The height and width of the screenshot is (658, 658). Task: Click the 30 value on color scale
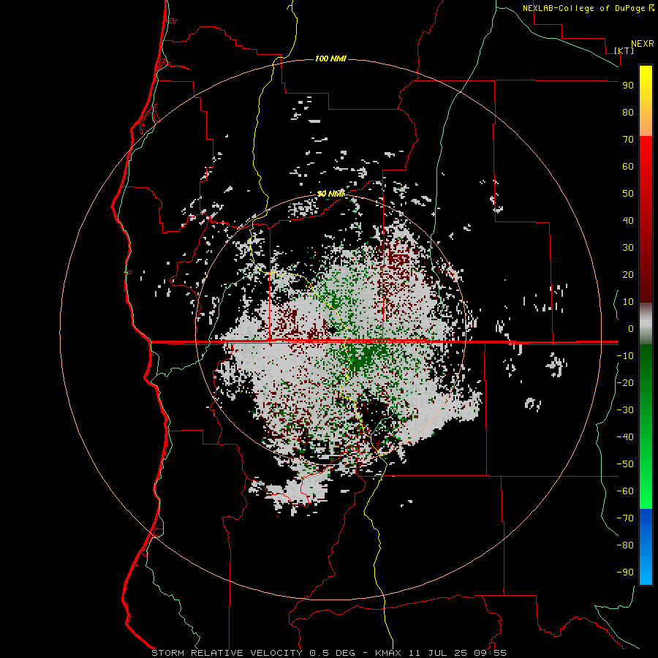[628, 248]
